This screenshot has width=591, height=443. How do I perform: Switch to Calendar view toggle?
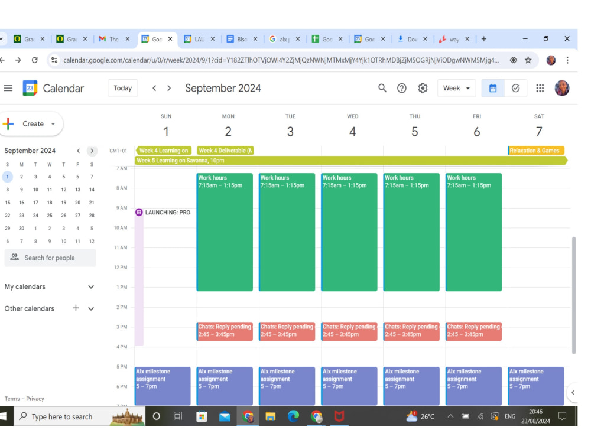tap(493, 88)
